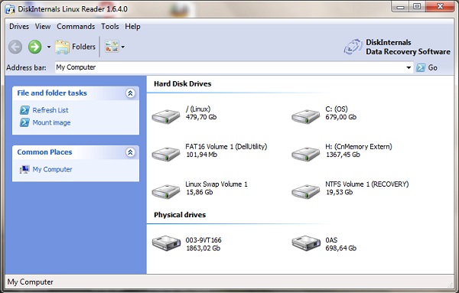This screenshot has height=293, width=459.
Task: Click the '/ (Linux)' drive label
Action: click(x=198, y=109)
